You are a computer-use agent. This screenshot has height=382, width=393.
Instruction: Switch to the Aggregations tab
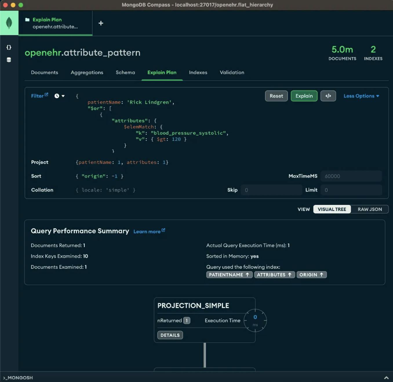coord(87,72)
